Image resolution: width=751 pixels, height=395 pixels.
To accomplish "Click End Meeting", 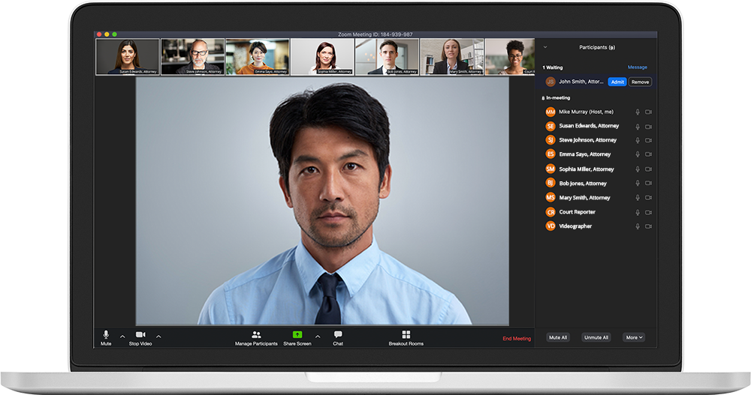I will tap(516, 339).
